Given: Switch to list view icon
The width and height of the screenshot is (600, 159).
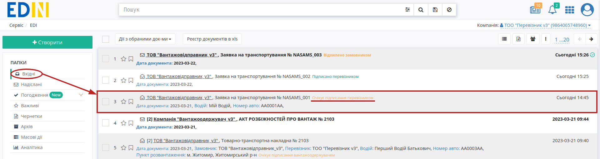Looking at the screenshot, I should (x=504, y=39).
